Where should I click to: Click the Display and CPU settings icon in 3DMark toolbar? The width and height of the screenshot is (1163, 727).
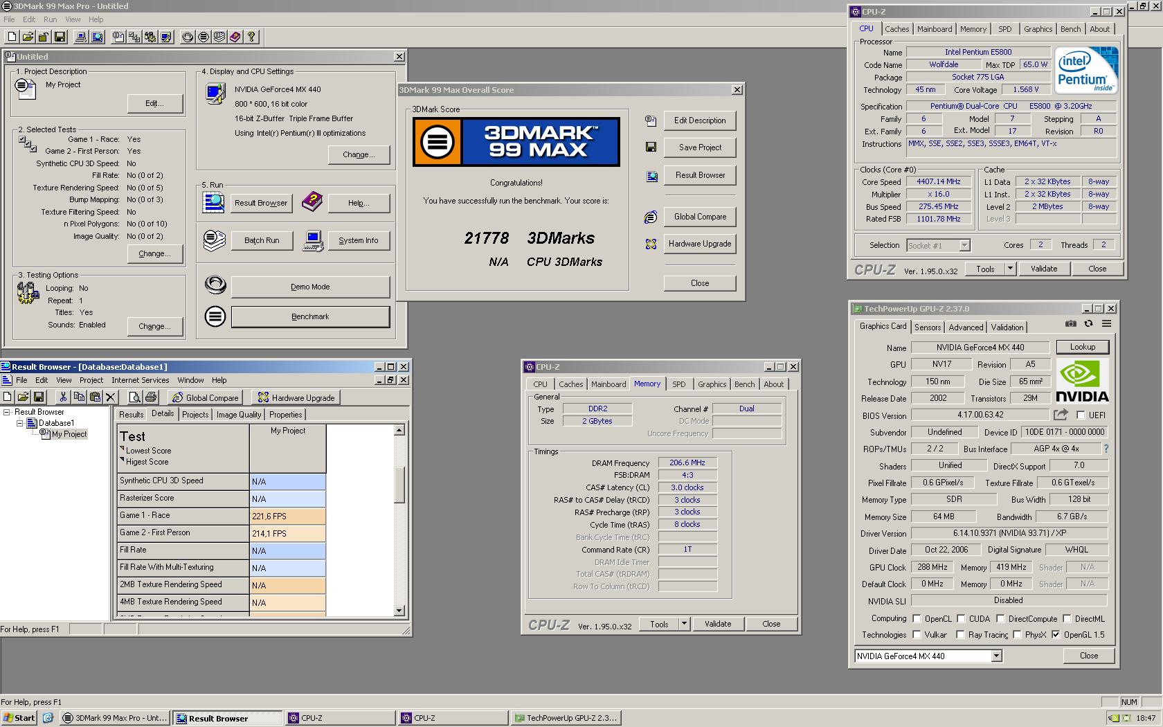click(166, 37)
